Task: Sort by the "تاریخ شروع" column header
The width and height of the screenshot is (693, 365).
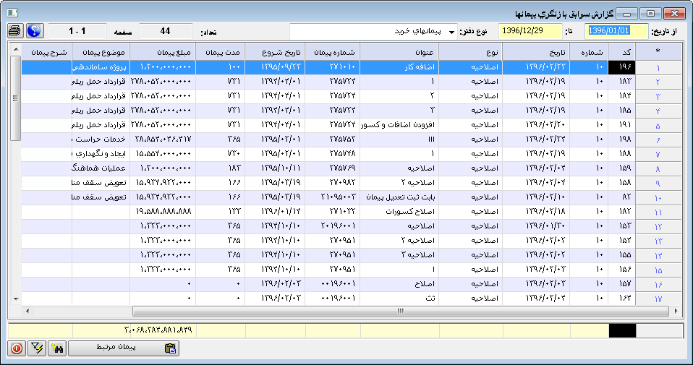Action: point(275,52)
